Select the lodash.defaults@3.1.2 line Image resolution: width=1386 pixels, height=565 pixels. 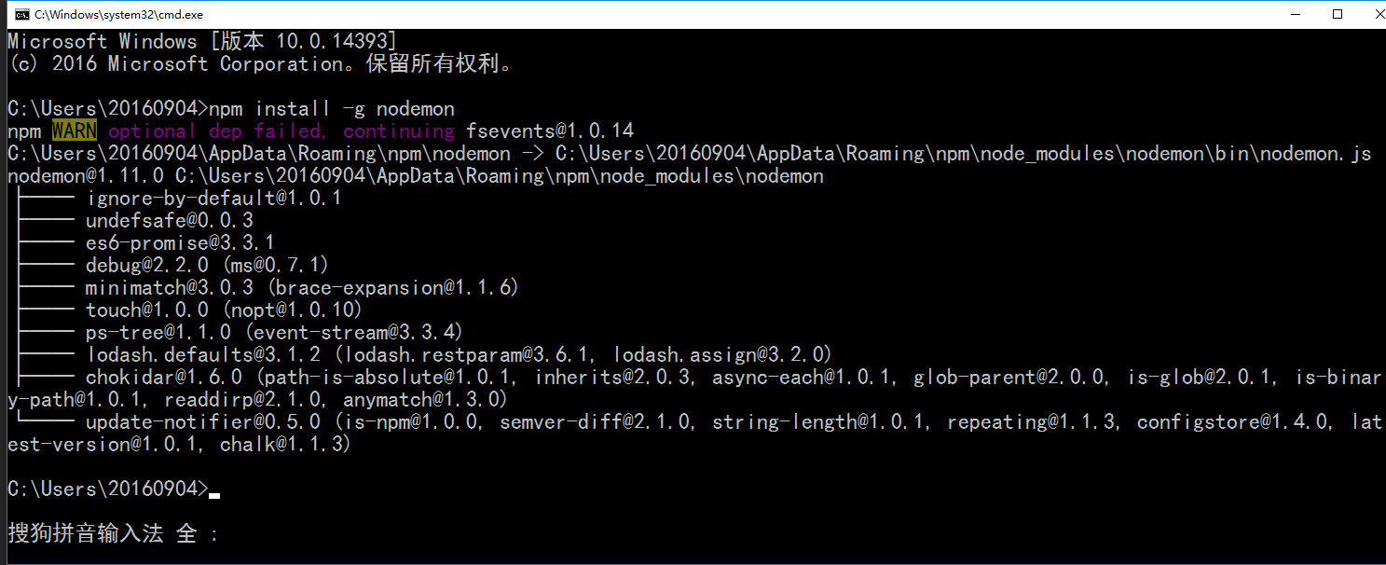[x=459, y=355]
